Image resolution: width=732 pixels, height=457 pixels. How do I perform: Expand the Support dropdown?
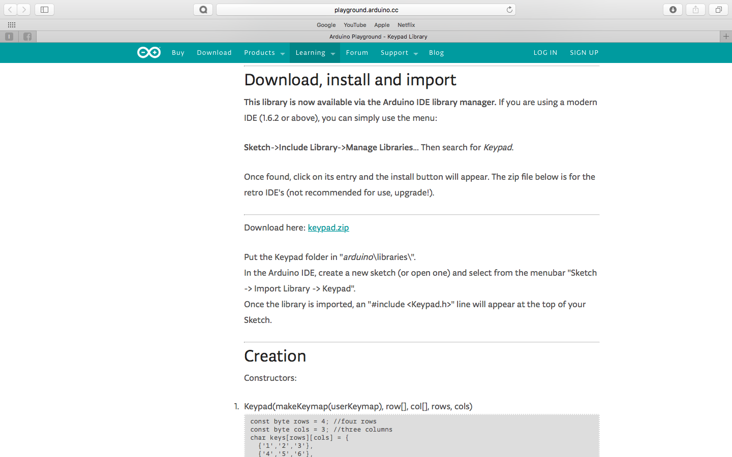(399, 53)
